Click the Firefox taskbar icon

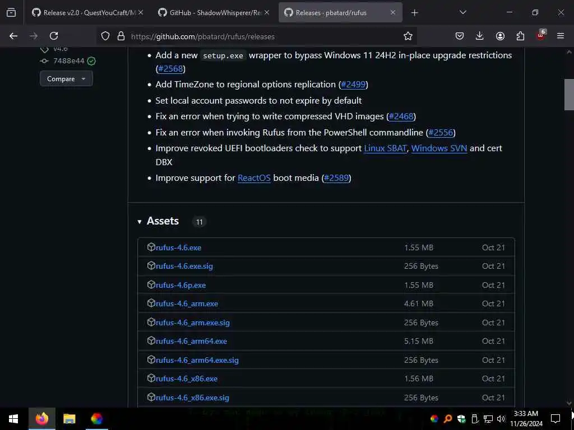click(x=41, y=419)
